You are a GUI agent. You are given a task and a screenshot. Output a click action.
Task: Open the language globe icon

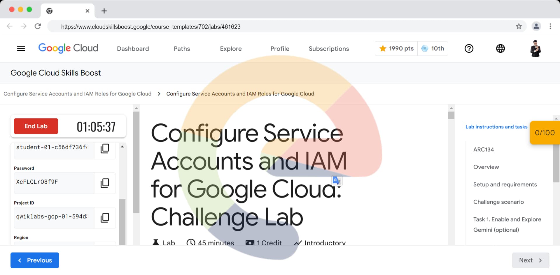coord(500,49)
